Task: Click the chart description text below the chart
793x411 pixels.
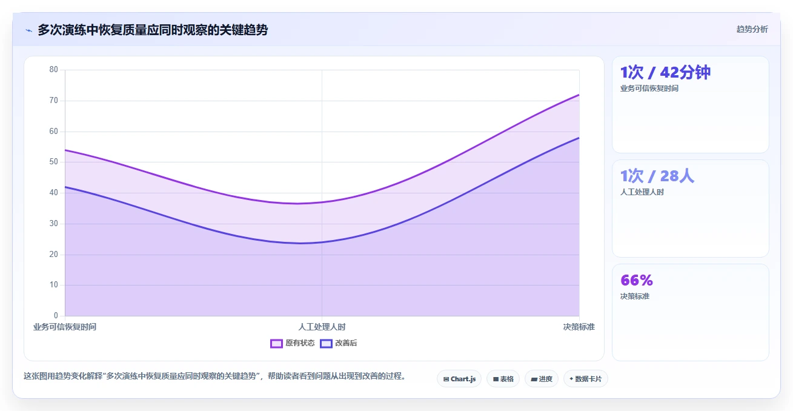Action: (x=214, y=376)
